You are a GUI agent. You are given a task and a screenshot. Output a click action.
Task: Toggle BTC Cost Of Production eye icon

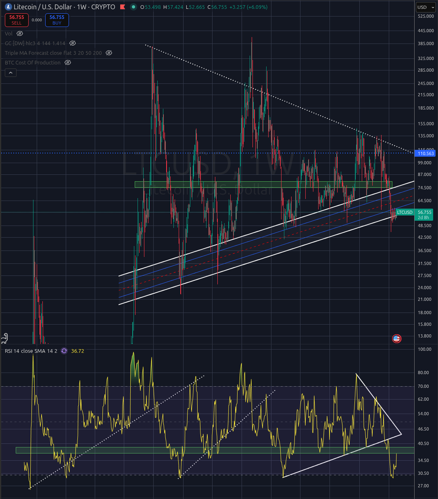67,62
